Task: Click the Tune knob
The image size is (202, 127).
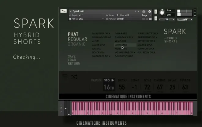Action: pos(162,13)
